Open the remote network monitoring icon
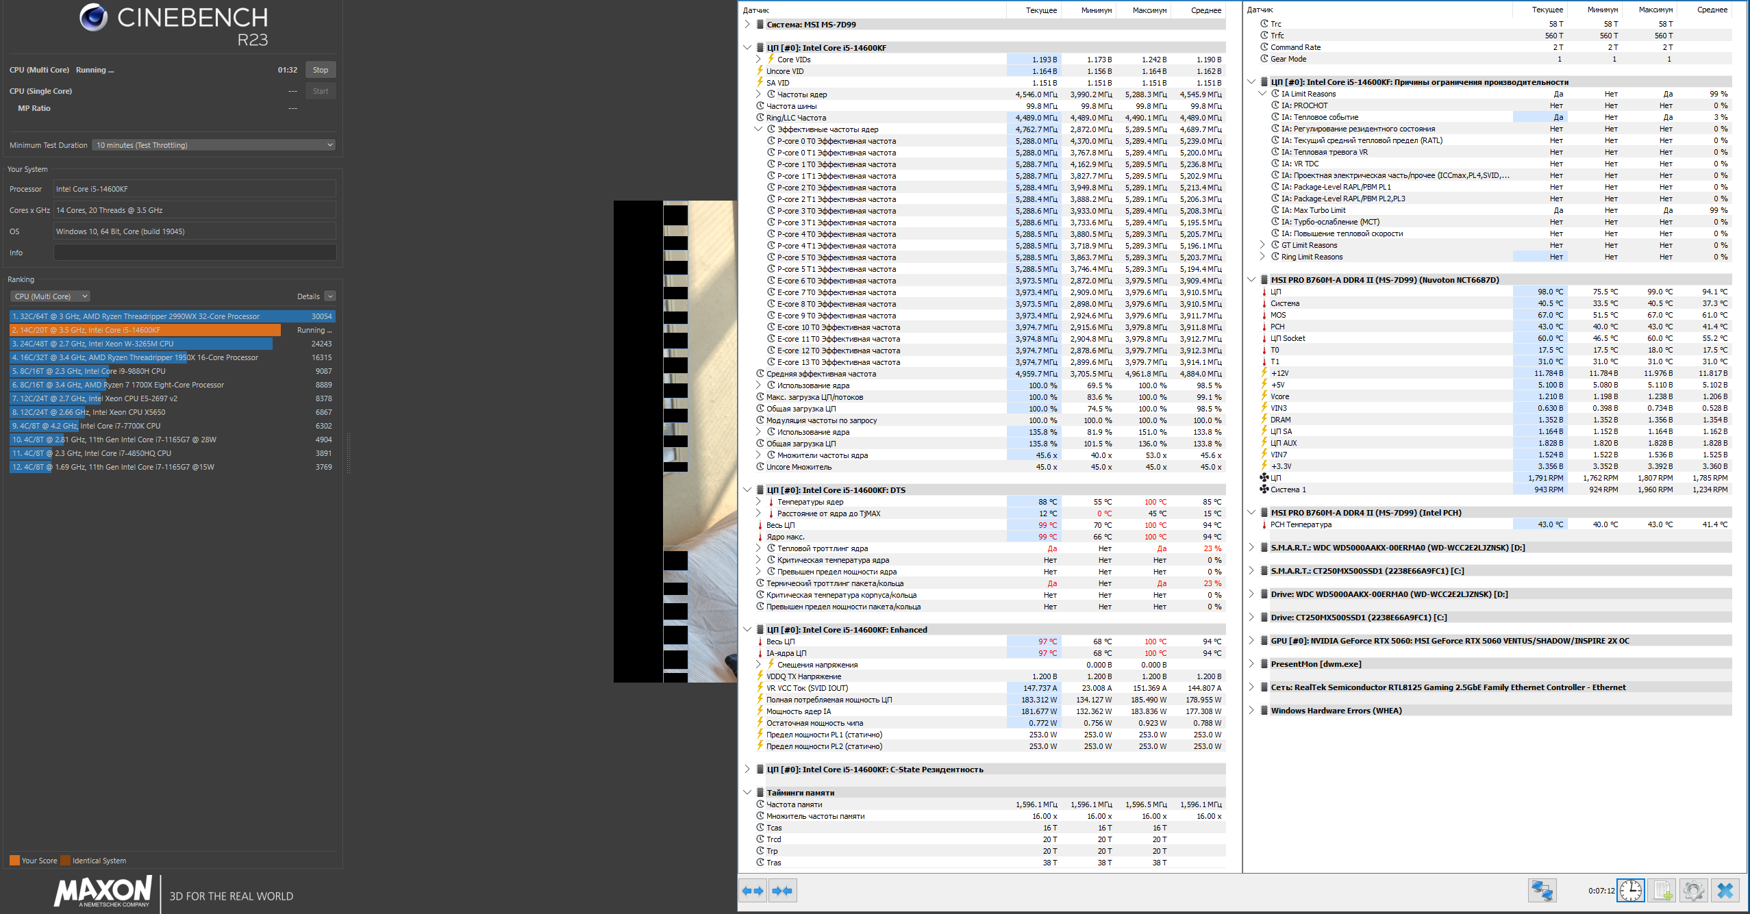The image size is (1750, 914). click(x=1542, y=891)
